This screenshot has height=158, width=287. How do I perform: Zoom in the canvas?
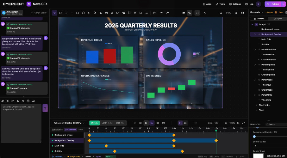[x=236, y=13]
